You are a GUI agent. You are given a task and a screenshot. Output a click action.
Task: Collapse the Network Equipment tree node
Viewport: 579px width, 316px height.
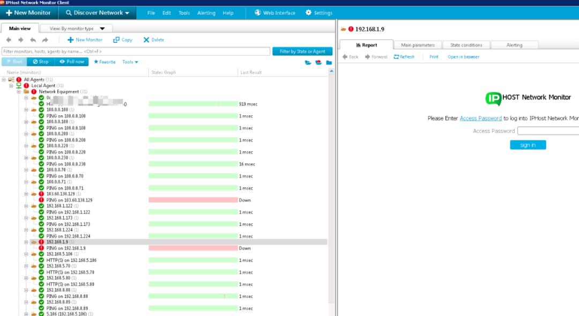[x=18, y=92]
